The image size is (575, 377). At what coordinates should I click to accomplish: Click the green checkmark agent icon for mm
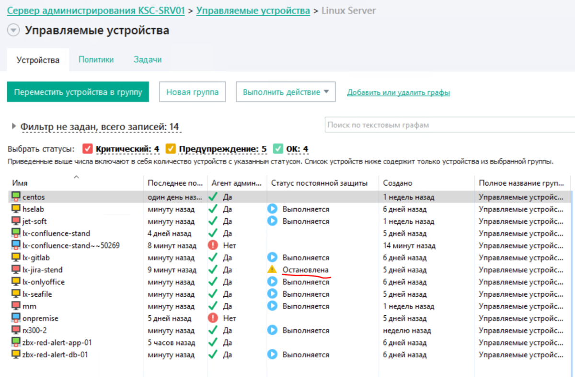213,306
